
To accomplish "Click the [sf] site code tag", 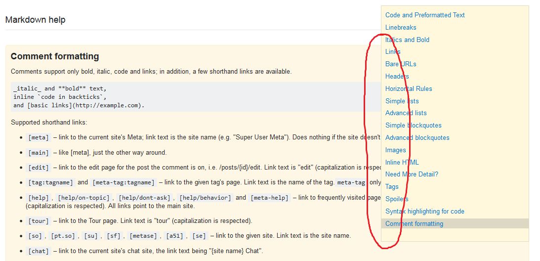I will (114, 236).
